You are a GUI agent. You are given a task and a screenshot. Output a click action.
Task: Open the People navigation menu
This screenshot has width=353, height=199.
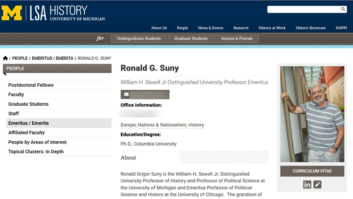(x=182, y=28)
